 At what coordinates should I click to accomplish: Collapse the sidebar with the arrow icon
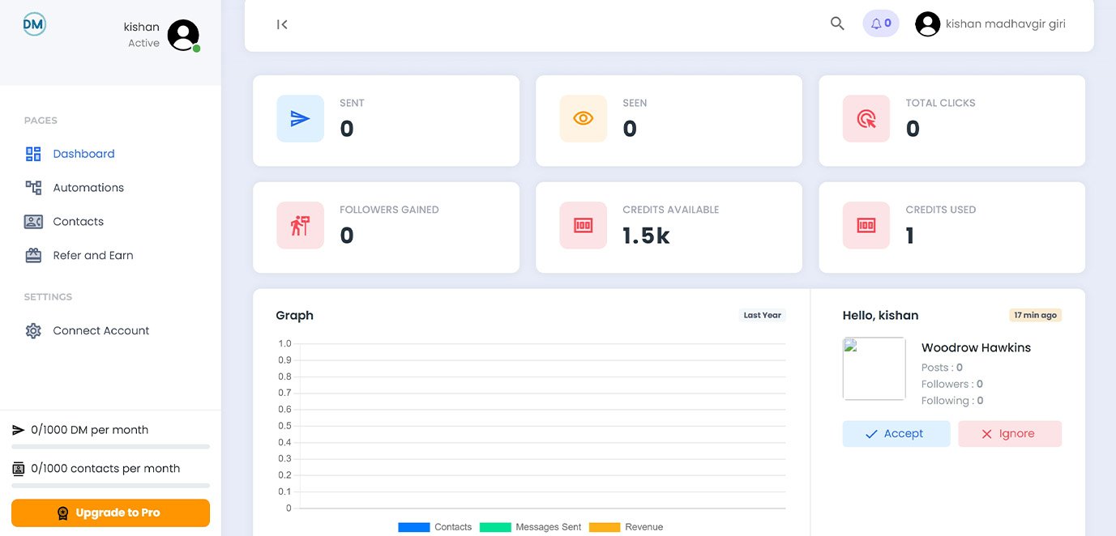click(282, 24)
